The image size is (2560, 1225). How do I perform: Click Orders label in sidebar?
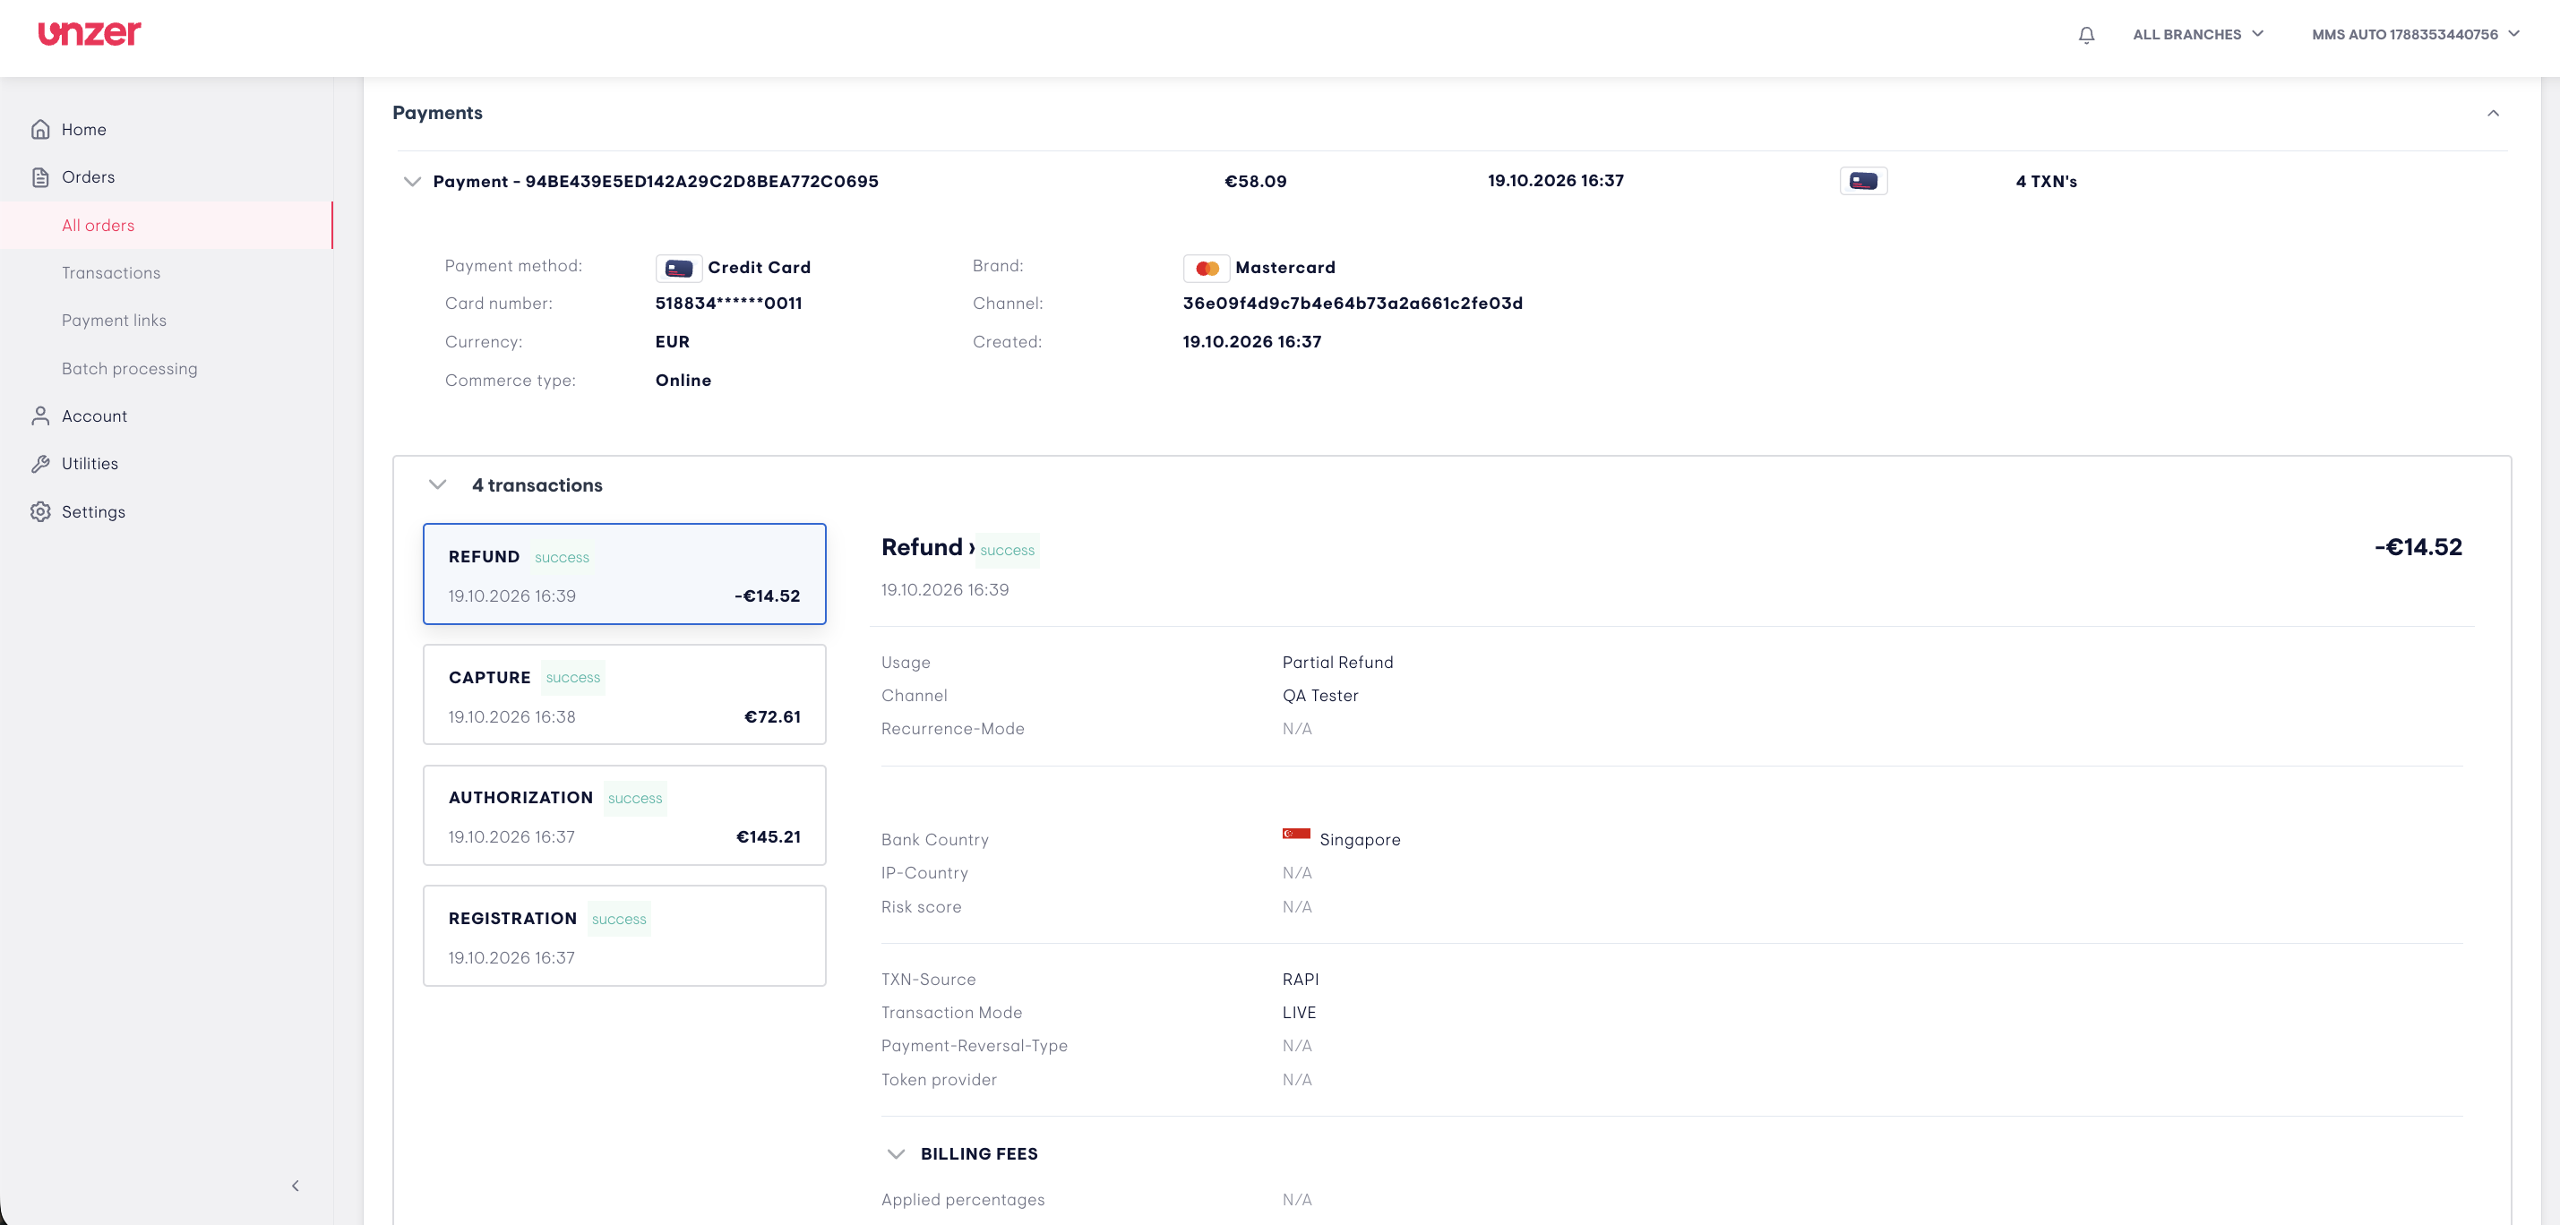pyautogui.click(x=89, y=176)
